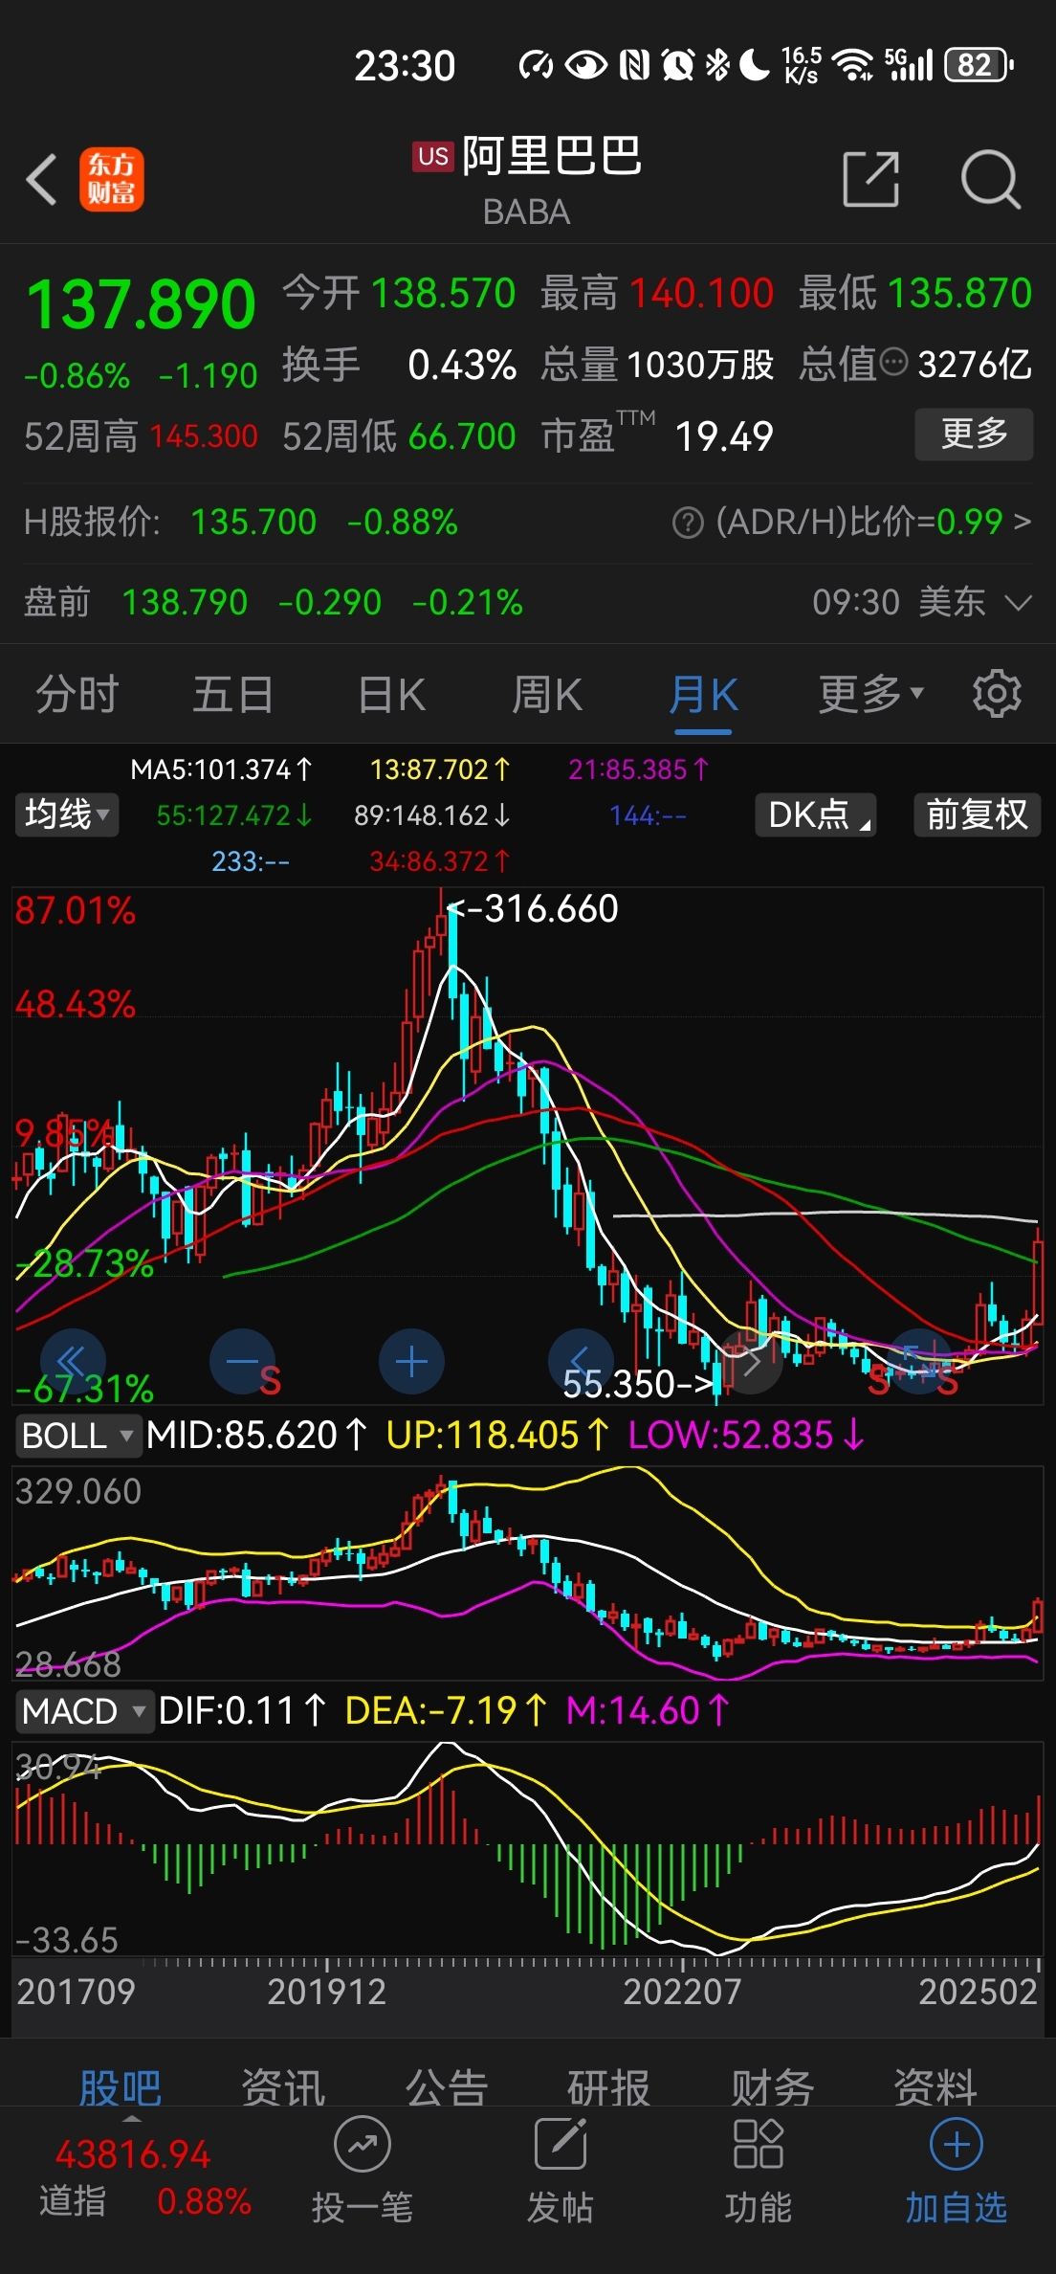Tap the Bluetooth status icon
1056x2274 pixels.
716,65
